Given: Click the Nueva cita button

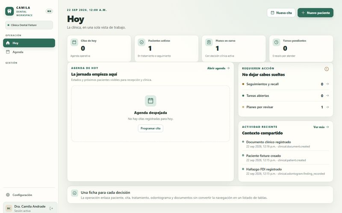Looking at the screenshot, I should [281, 13].
